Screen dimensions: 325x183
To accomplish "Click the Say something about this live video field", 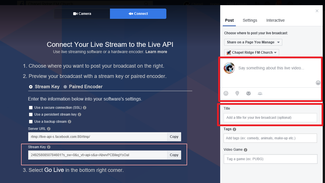I will 271,68.
